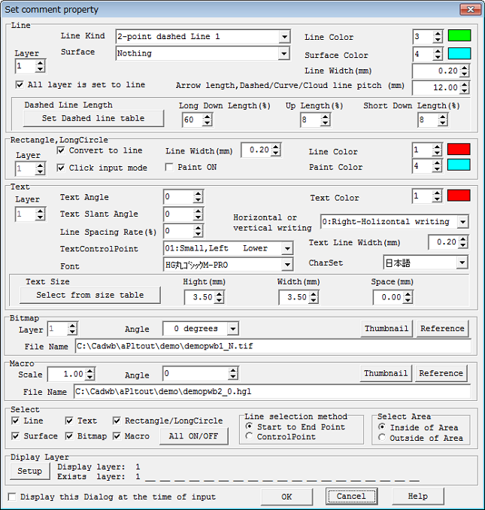Toggle the Macro select checkbox
Viewport: 485px width, 510px height.
coord(117,436)
